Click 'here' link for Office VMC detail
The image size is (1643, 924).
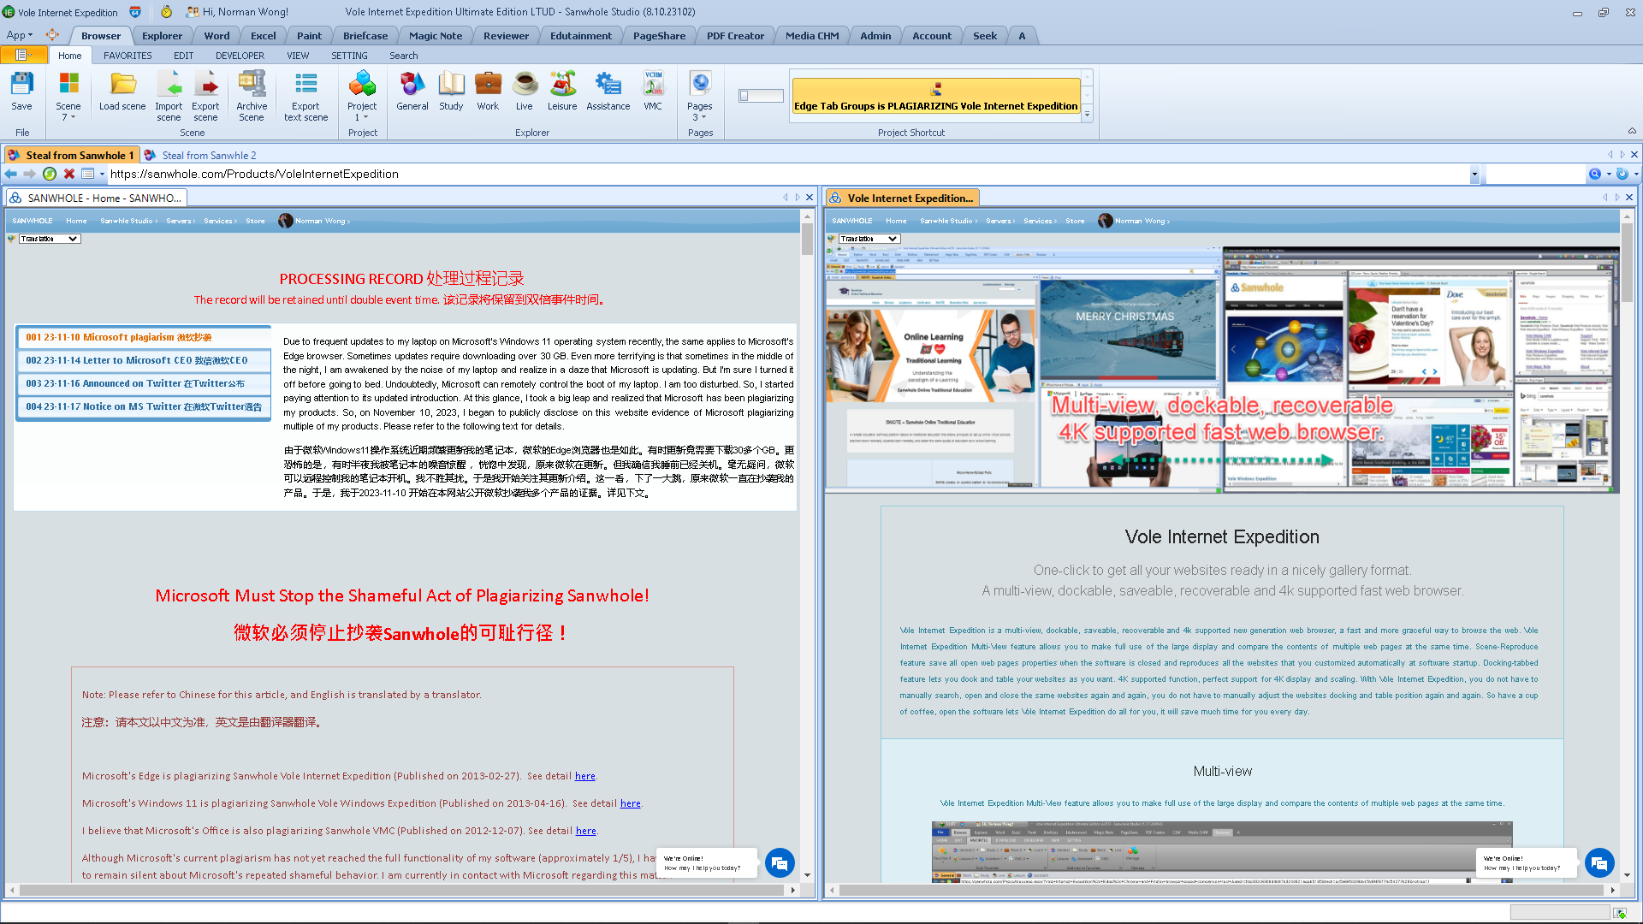[x=585, y=831]
